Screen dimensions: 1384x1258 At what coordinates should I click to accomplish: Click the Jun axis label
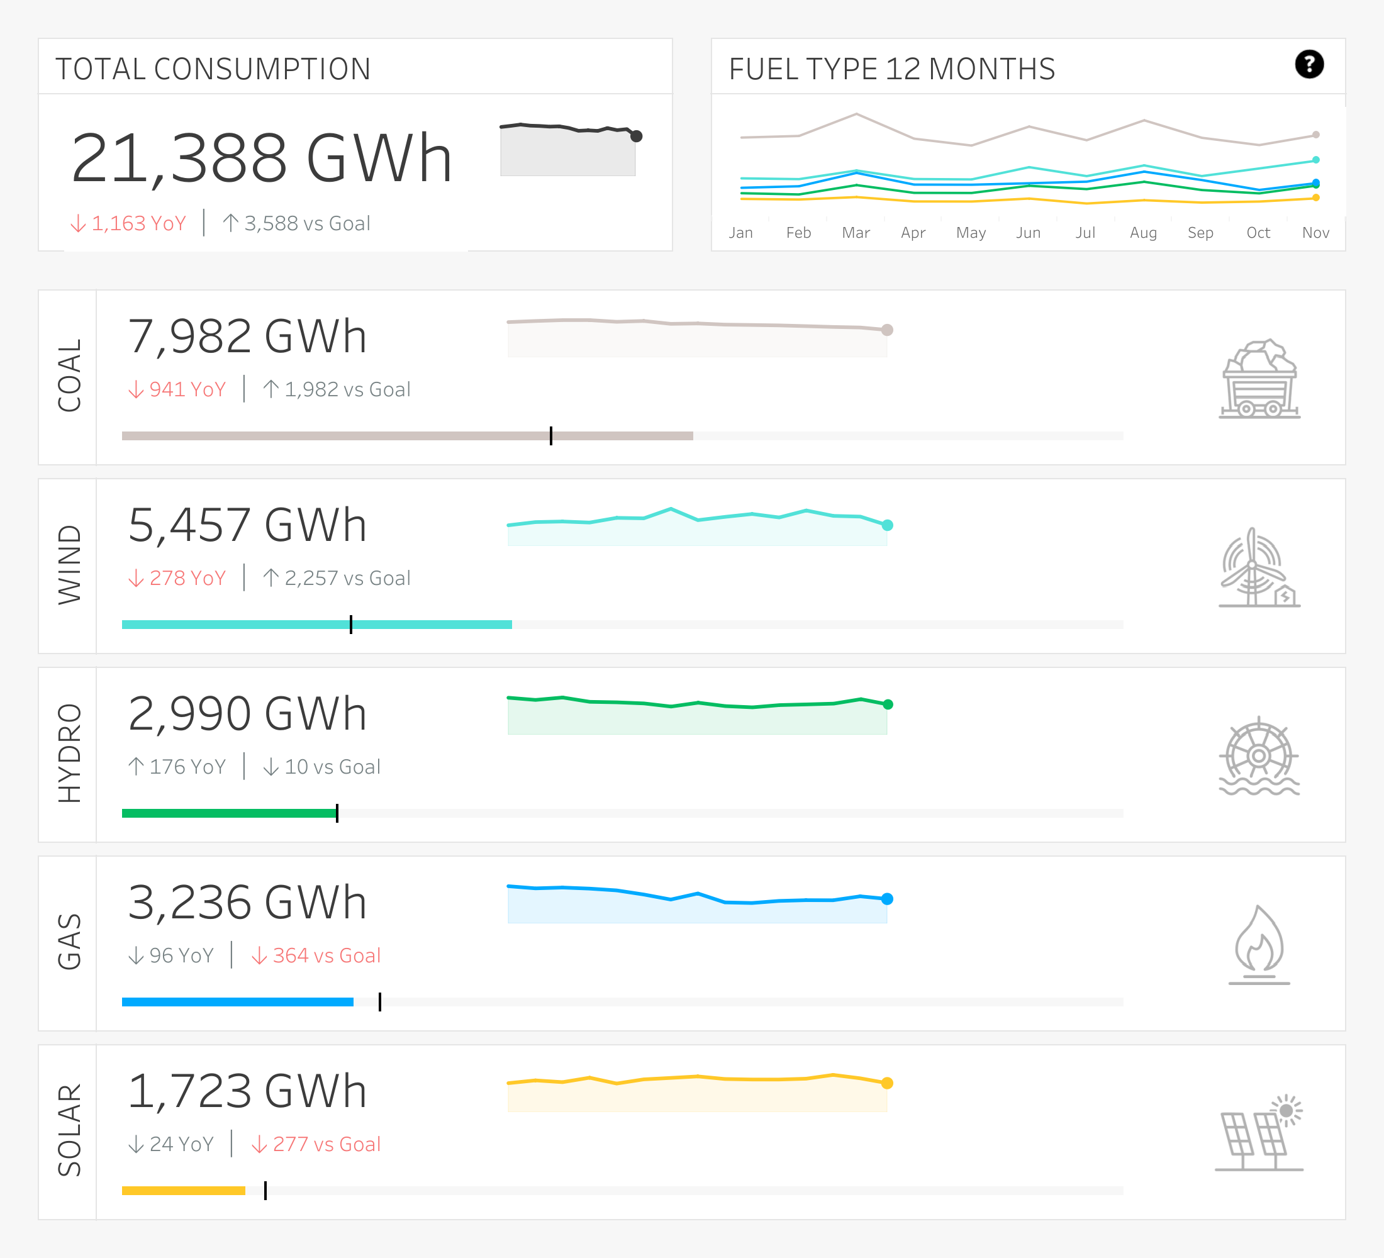click(1029, 233)
